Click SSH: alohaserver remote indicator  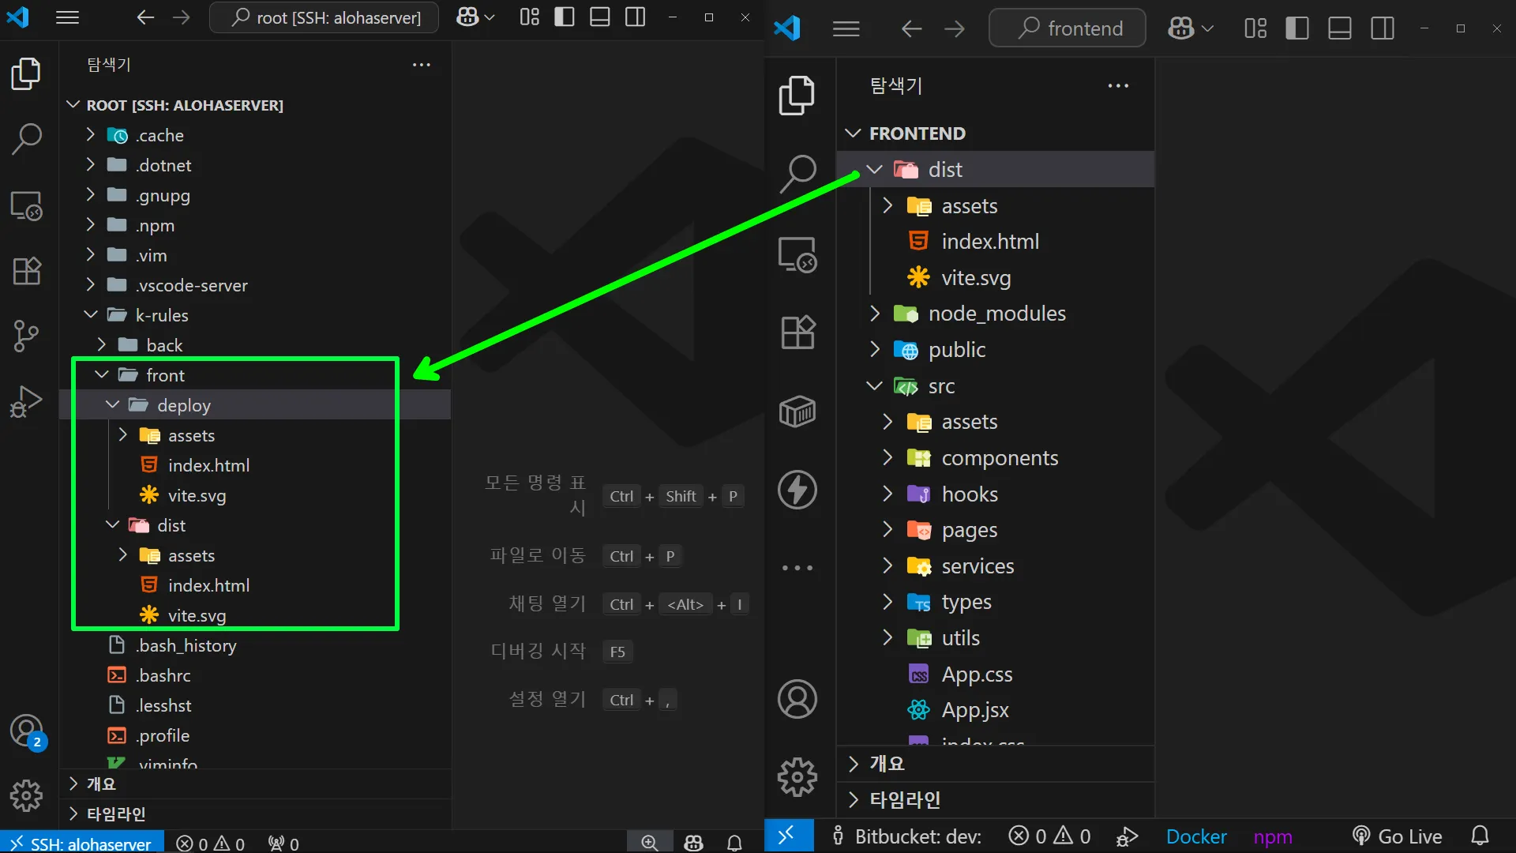(x=82, y=844)
